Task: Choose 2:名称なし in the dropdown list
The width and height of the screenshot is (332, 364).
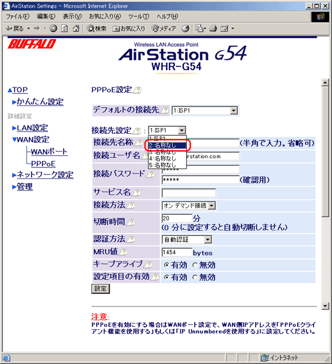Action: pos(168,145)
